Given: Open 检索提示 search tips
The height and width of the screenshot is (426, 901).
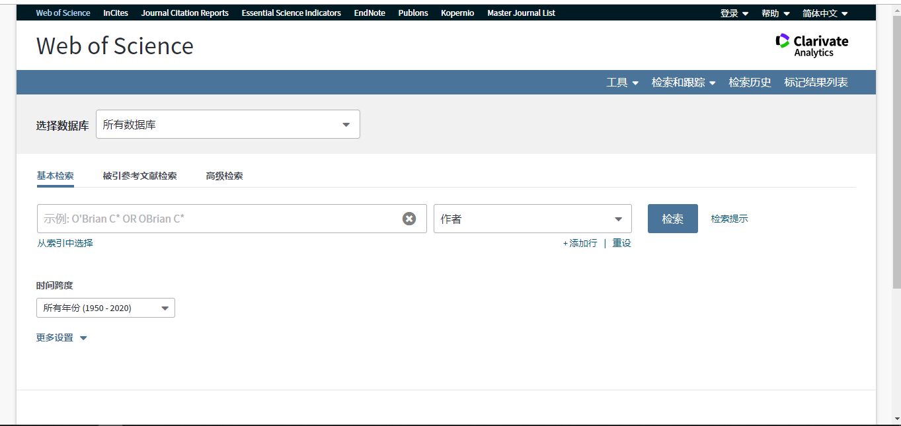Looking at the screenshot, I should pyautogui.click(x=730, y=219).
